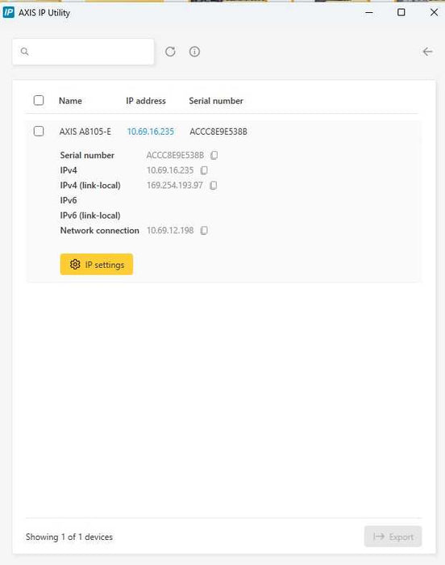Open the IP settings button
This screenshot has width=445, height=565.
[x=97, y=265]
